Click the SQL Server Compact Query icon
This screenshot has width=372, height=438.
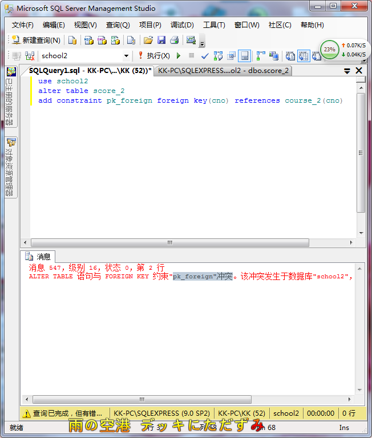pos(131,40)
